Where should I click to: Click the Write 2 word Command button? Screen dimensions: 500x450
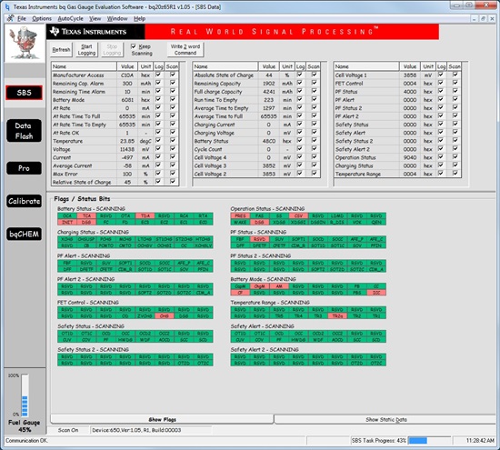(x=185, y=50)
